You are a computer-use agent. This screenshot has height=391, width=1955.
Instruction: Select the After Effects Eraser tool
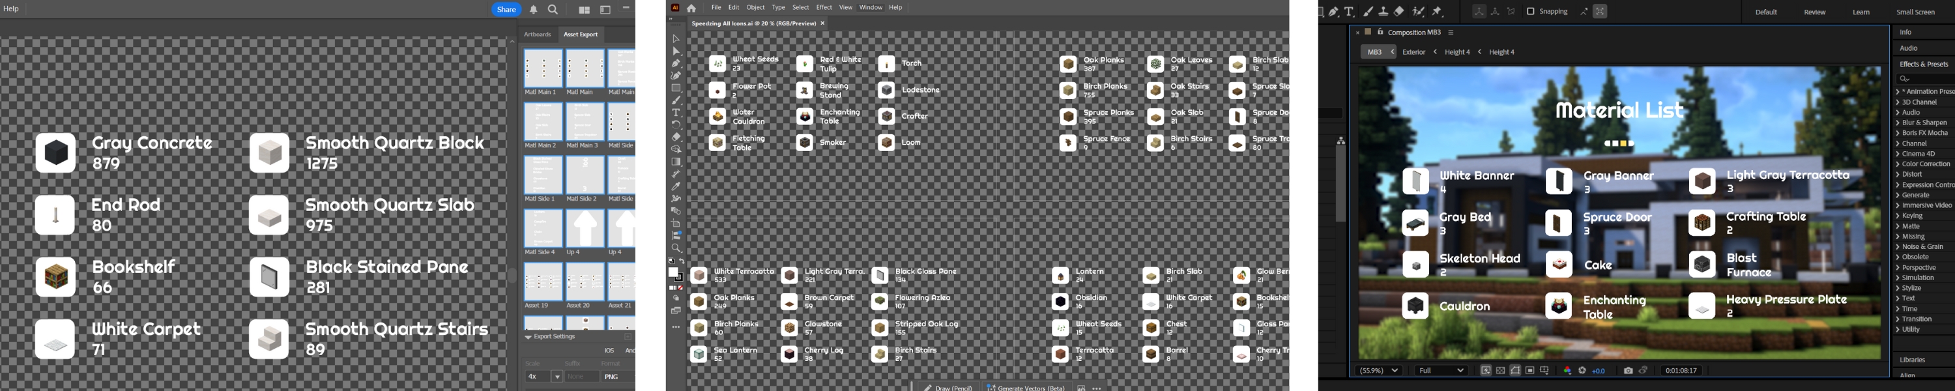pos(1398,11)
